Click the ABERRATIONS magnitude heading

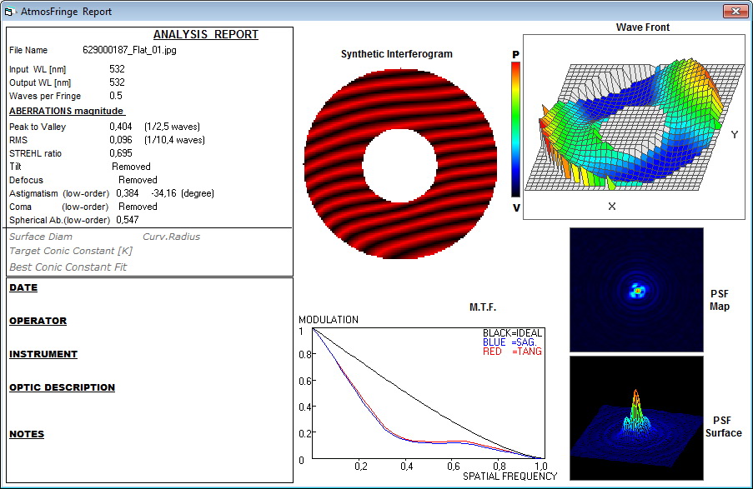click(67, 111)
